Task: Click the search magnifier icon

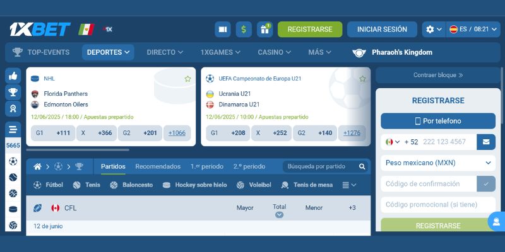Action: [362, 166]
